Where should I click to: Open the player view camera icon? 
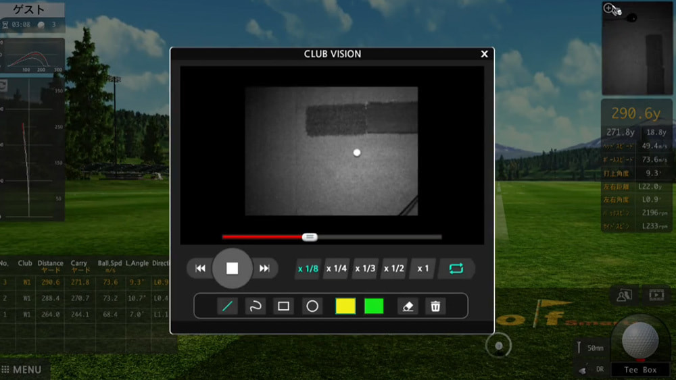point(624,294)
